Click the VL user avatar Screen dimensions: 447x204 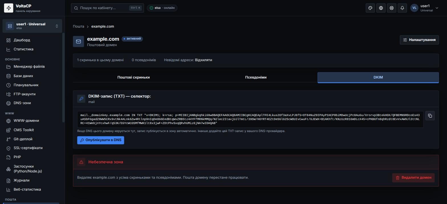tap(414, 8)
